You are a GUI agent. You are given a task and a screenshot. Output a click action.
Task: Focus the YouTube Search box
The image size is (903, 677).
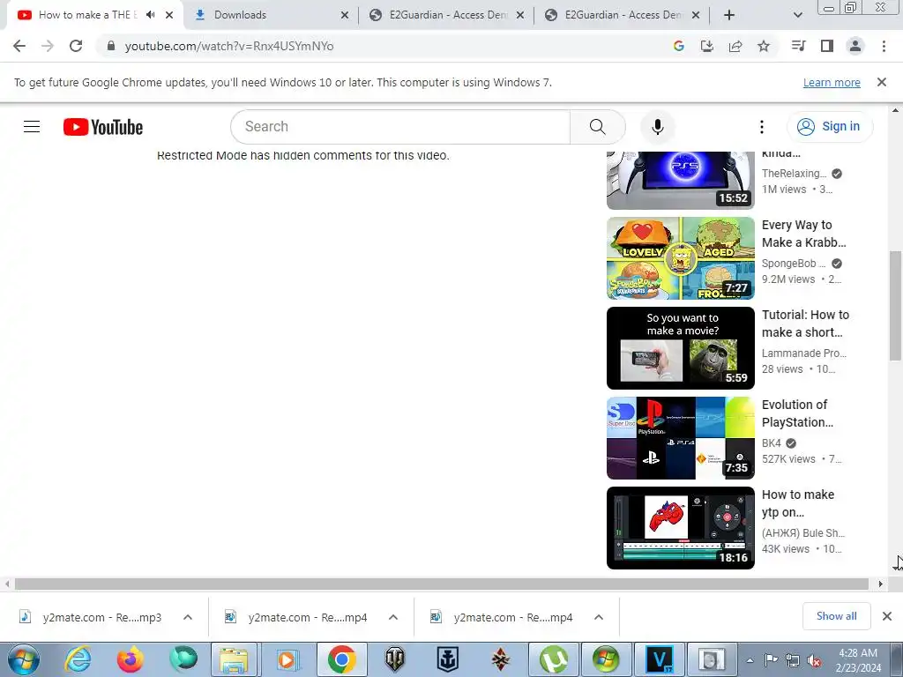(400, 127)
